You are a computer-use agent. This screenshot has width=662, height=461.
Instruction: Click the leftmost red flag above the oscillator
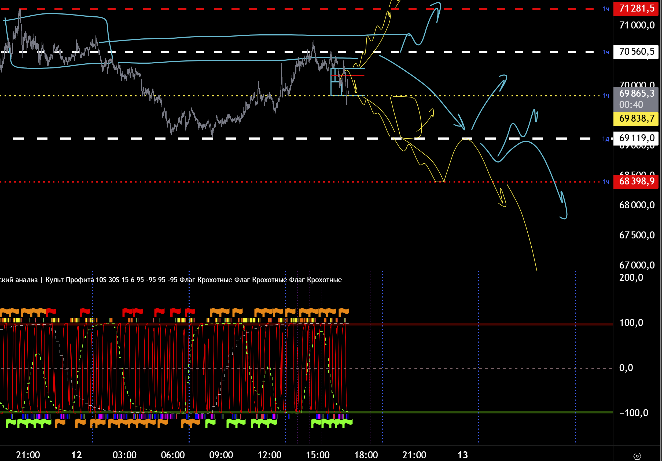pos(51,311)
